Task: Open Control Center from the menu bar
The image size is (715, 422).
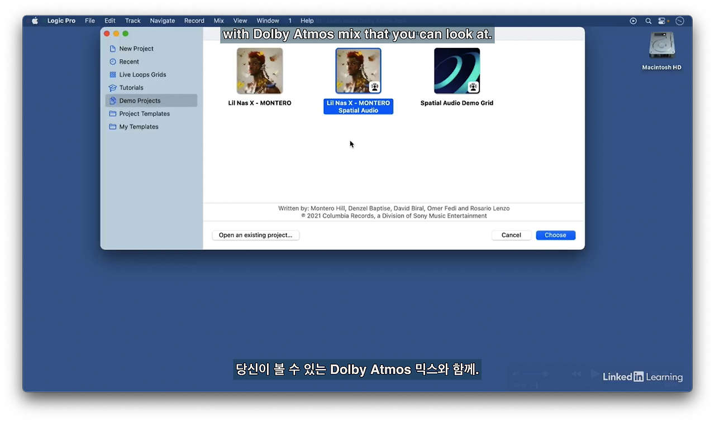Action: (663, 21)
